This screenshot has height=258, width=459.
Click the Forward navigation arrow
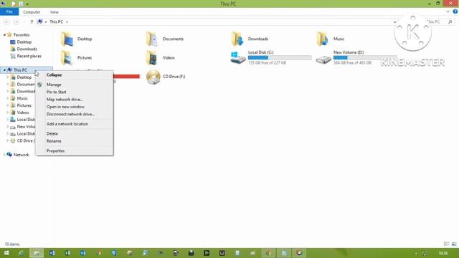tap(16, 21)
